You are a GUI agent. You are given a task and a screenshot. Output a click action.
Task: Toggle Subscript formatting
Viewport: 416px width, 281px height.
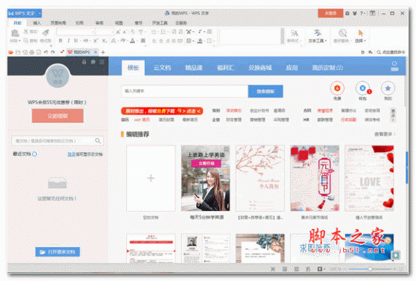point(104,41)
